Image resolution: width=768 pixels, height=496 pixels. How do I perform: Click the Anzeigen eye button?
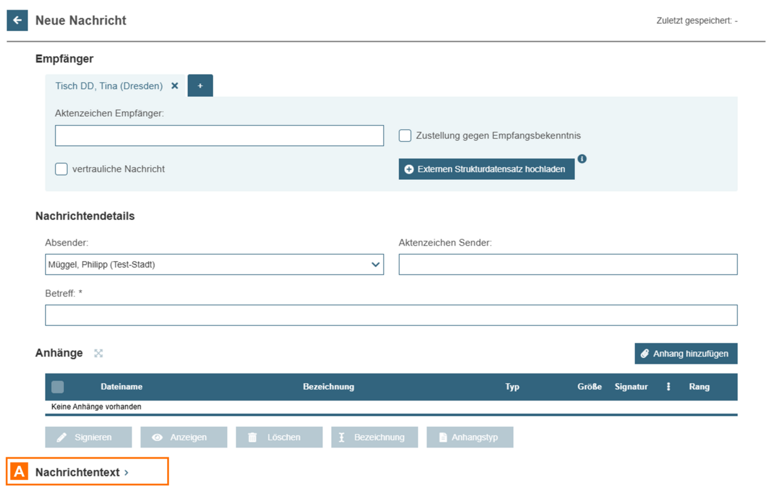184,437
